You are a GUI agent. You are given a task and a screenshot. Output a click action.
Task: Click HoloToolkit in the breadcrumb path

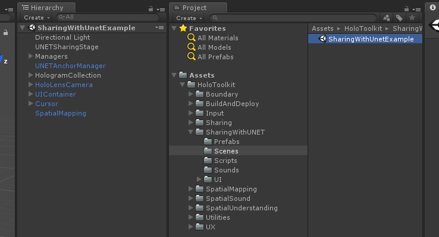(x=363, y=28)
